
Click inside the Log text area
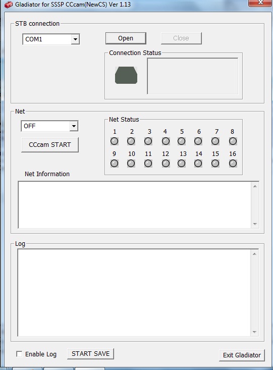point(134,293)
